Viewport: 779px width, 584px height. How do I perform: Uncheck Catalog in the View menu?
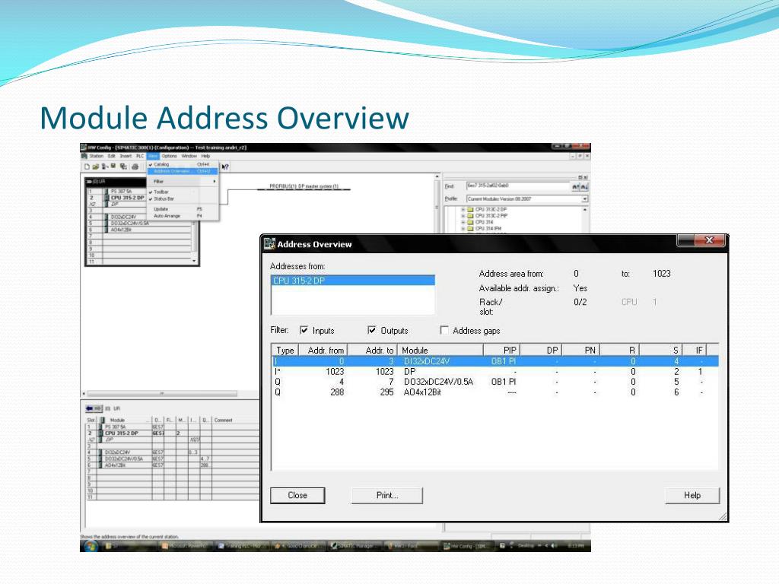[181, 164]
